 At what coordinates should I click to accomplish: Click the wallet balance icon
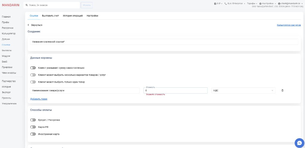215,4
